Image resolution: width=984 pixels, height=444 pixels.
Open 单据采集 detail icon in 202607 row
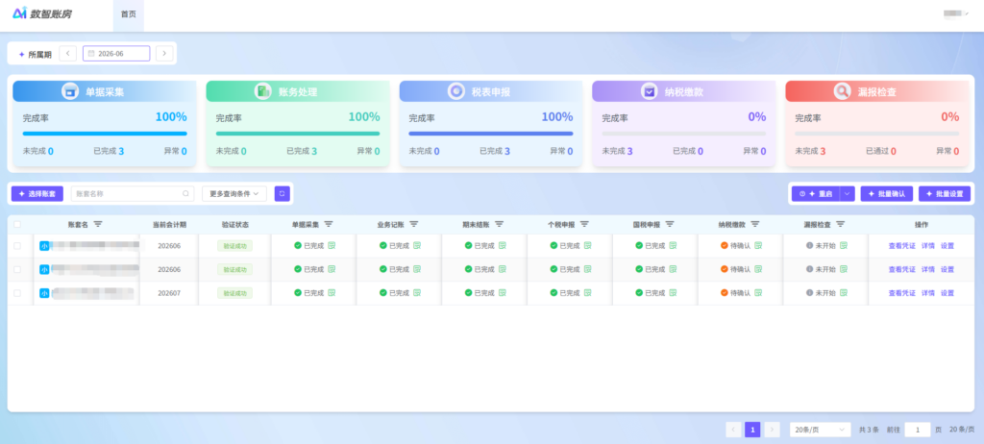pos(332,293)
